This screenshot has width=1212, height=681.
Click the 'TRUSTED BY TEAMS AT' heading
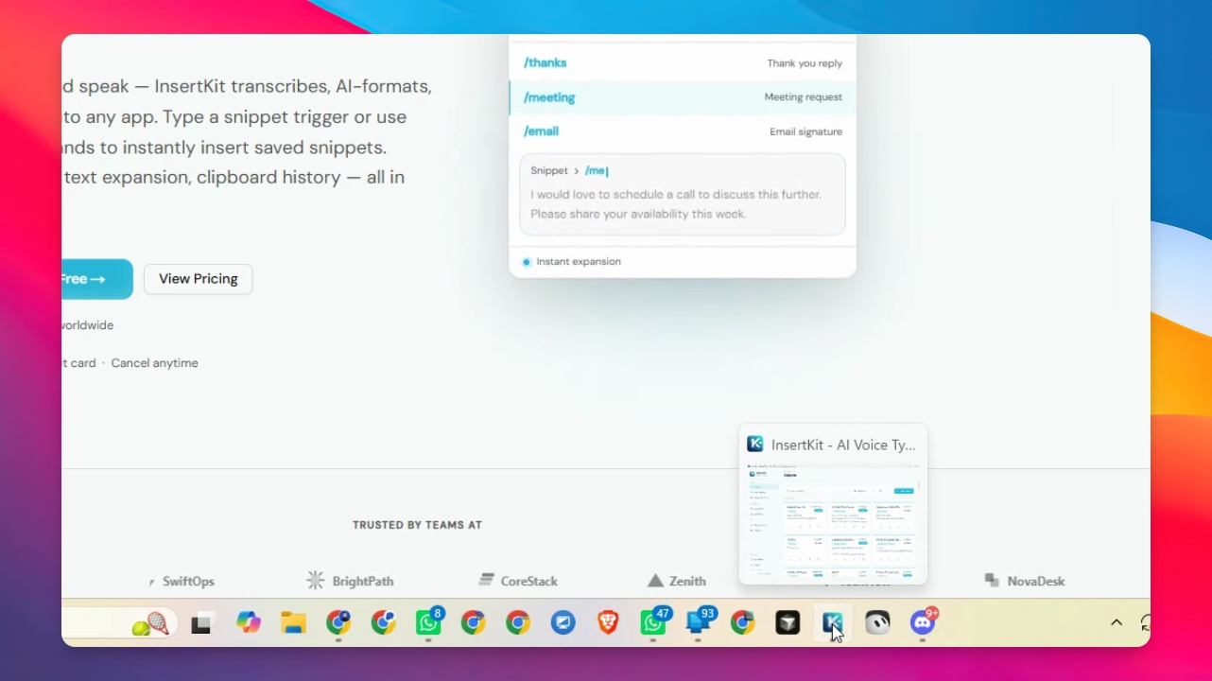(417, 525)
